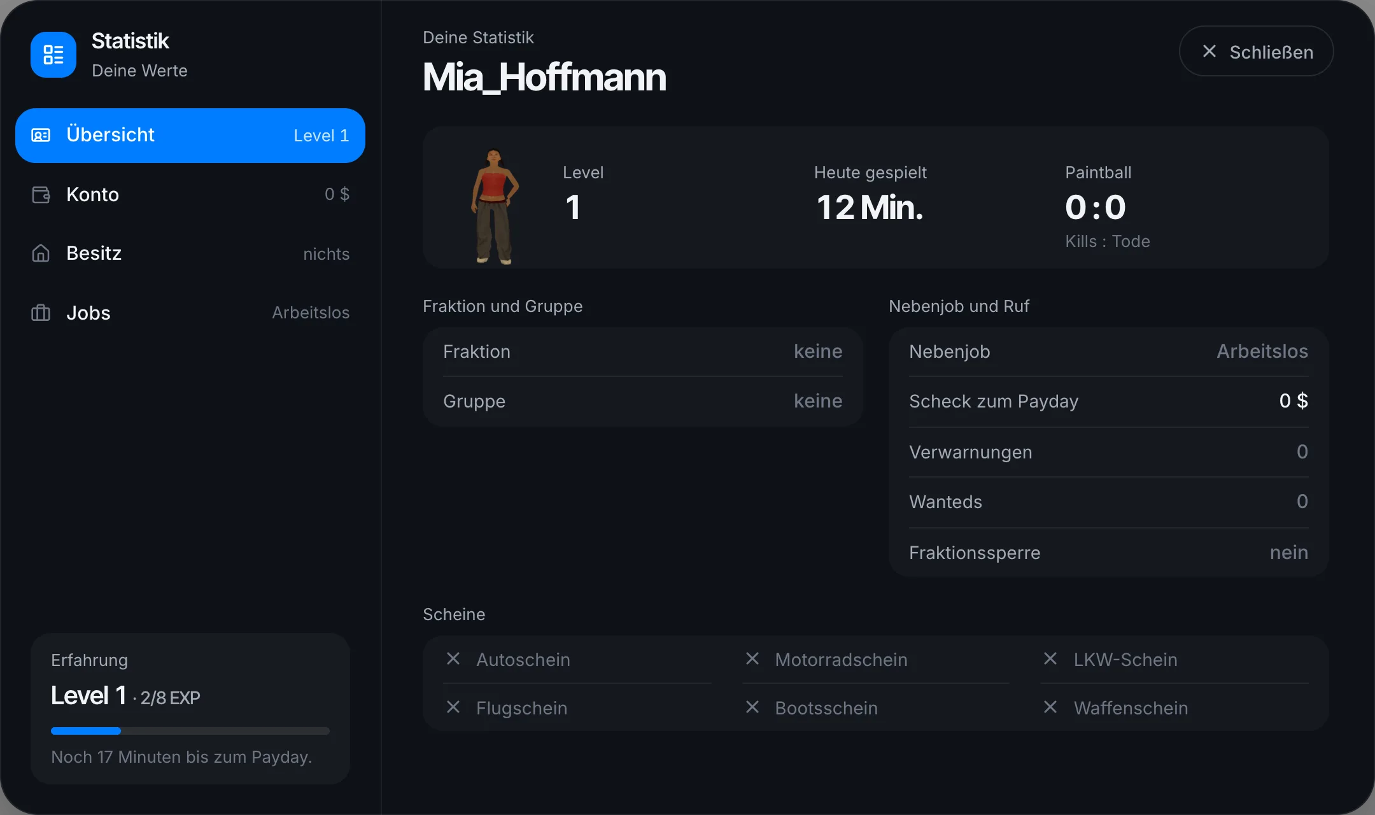The width and height of the screenshot is (1375, 815).
Task: Go to the Jobs section
Action: (190, 313)
